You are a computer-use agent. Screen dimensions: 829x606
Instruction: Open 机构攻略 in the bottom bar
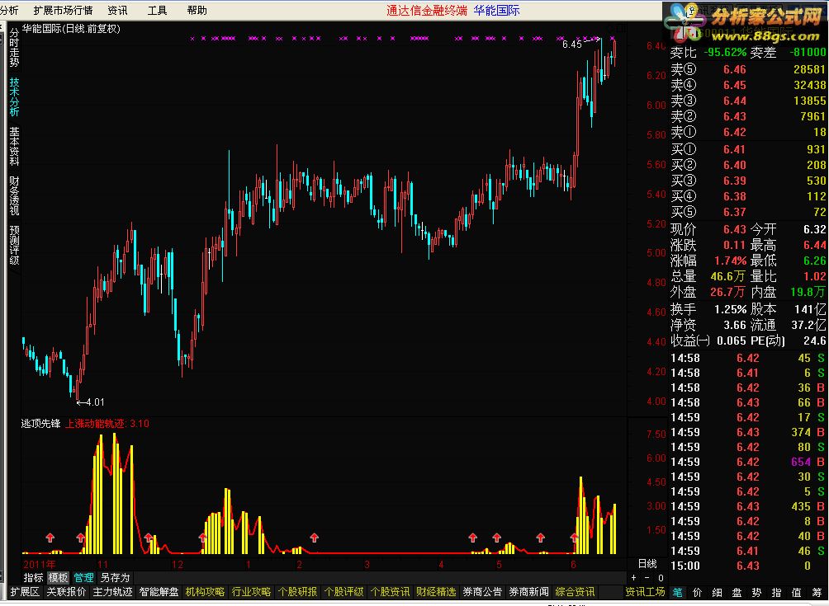pyautogui.click(x=205, y=592)
